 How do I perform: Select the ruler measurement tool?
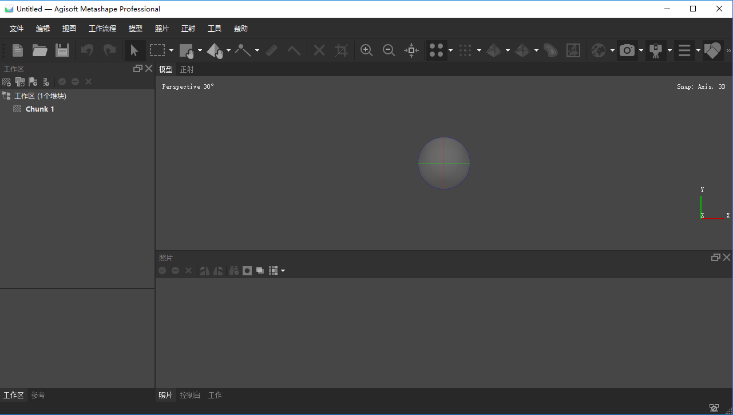tap(272, 50)
